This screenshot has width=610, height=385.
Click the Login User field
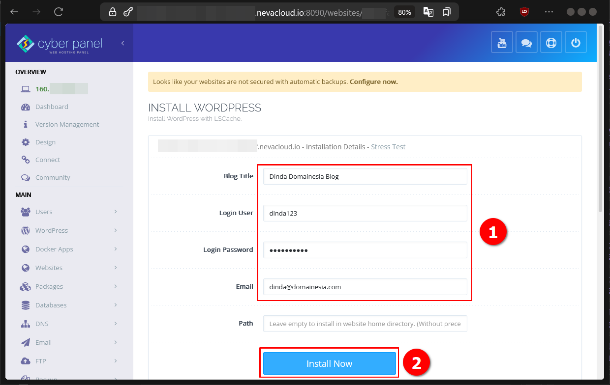coord(365,213)
